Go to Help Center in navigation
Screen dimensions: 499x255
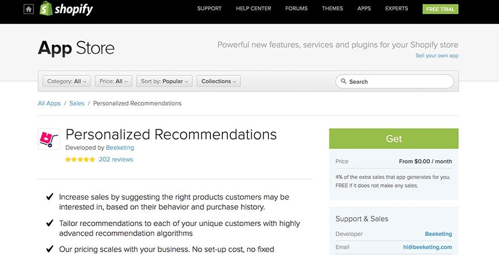(253, 8)
